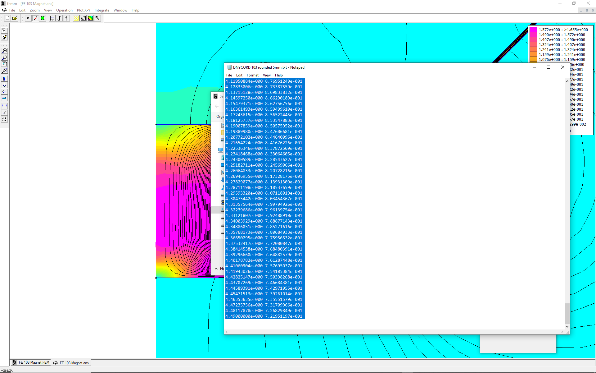This screenshot has height=373, width=596.
Task: Open Circuit Properties from toolbar
Action: (66, 18)
